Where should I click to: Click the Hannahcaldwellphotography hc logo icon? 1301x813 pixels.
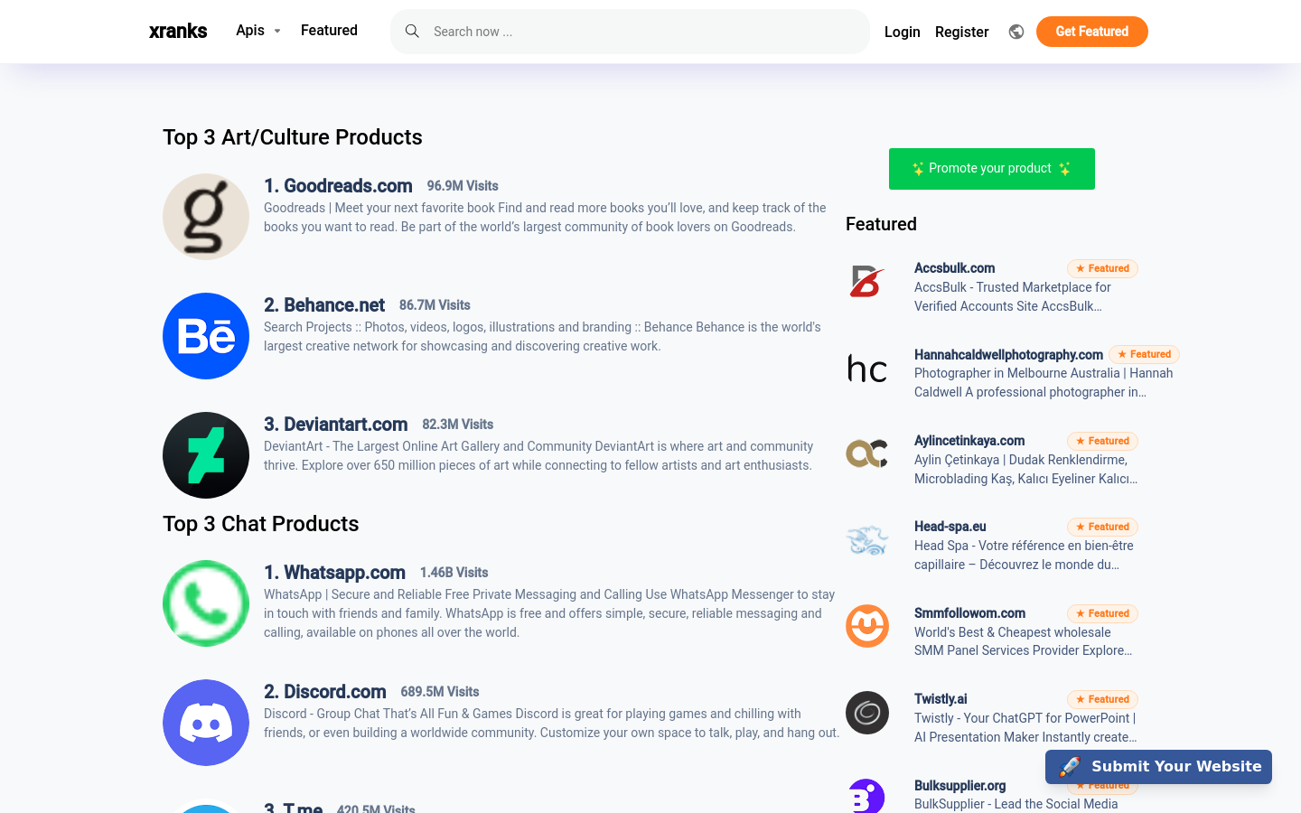coord(867,369)
